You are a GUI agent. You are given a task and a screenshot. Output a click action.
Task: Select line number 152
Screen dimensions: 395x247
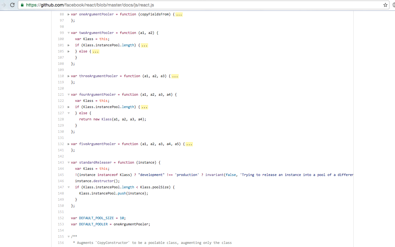61,218
